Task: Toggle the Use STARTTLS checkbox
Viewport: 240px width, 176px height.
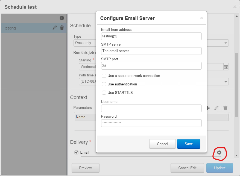Action: pos(104,93)
